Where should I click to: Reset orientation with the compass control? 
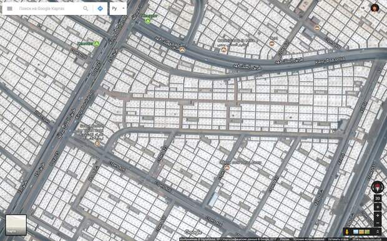(x=378, y=187)
